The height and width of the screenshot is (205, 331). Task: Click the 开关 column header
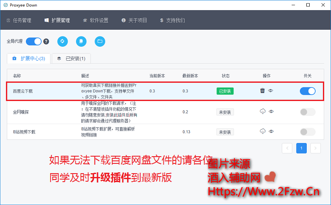point(308,76)
